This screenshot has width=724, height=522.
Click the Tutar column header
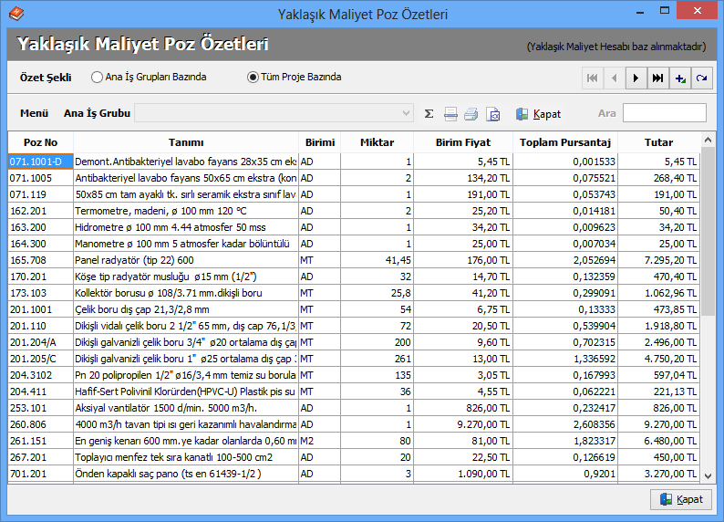(x=658, y=142)
